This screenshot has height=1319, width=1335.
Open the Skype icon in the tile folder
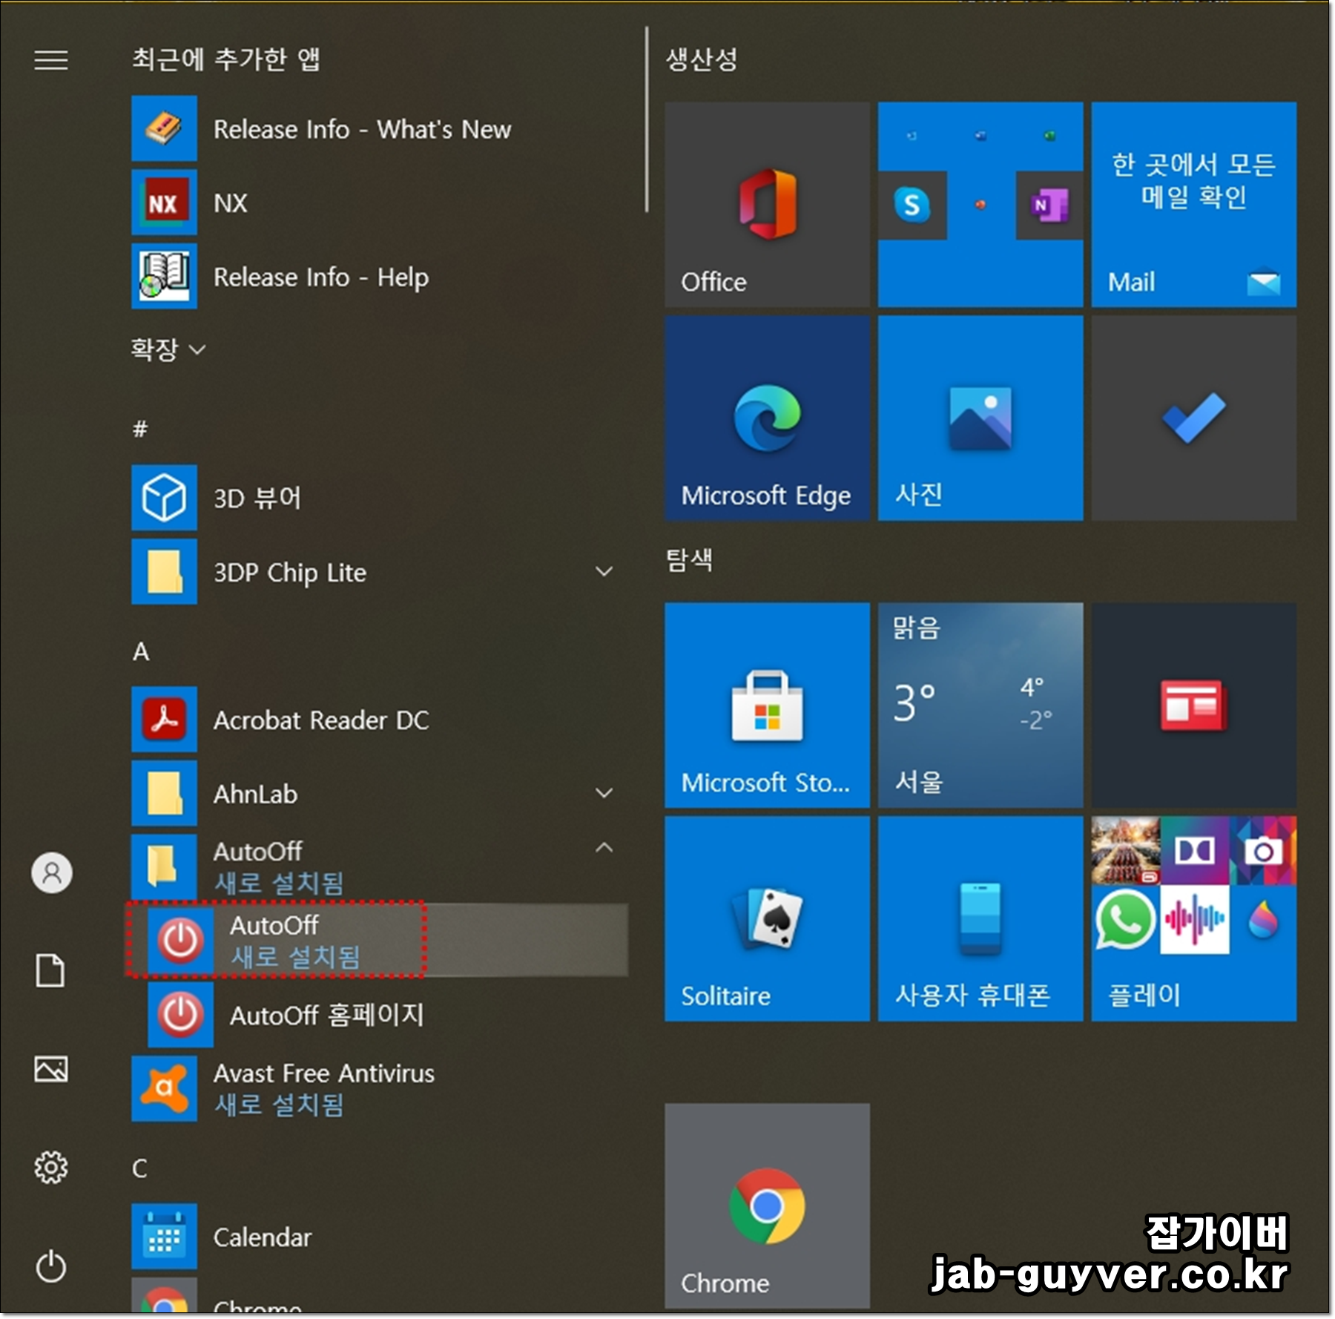tap(912, 205)
